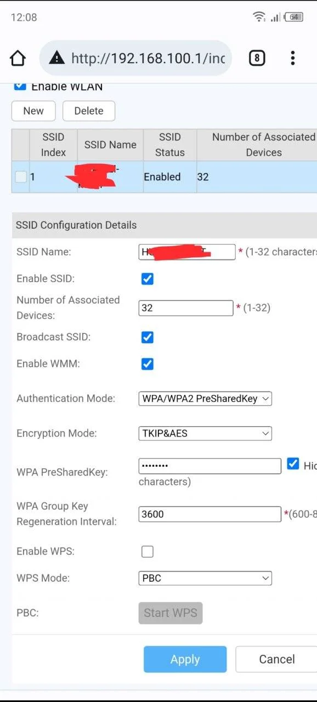Screen dimensions: 317x702
Task: Open the Authentication Mode dropdown
Action: pyautogui.click(x=205, y=399)
